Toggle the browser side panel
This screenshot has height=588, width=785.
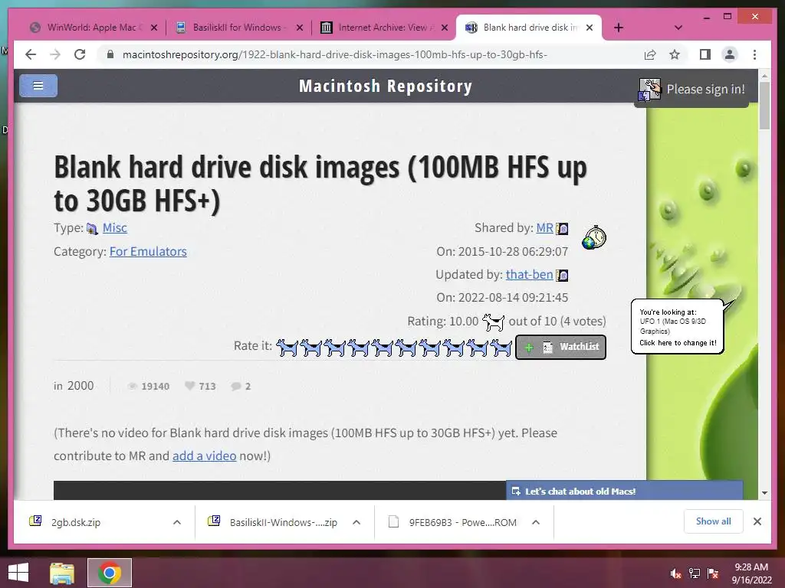point(705,54)
